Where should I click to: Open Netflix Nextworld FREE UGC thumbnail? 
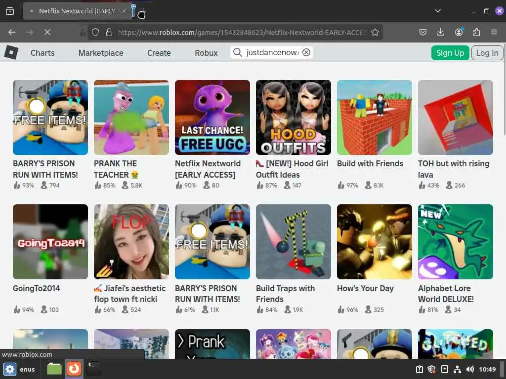tap(212, 117)
